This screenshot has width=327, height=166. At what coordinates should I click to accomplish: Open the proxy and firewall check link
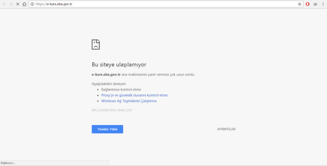[x=134, y=95]
